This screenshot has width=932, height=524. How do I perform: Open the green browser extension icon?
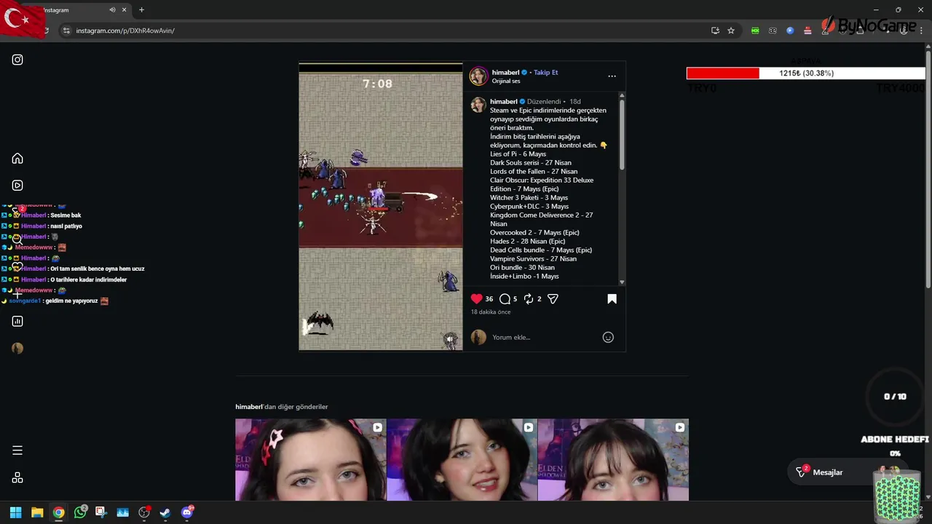click(x=755, y=31)
